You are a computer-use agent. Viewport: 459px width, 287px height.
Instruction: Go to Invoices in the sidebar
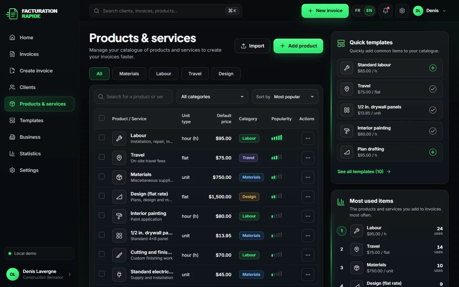click(x=40, y=54)
